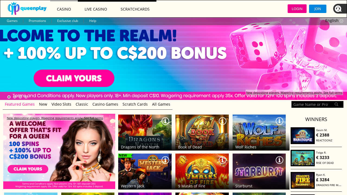Open info icon on Starburst

pyautogui.click(x=279, y=160)
